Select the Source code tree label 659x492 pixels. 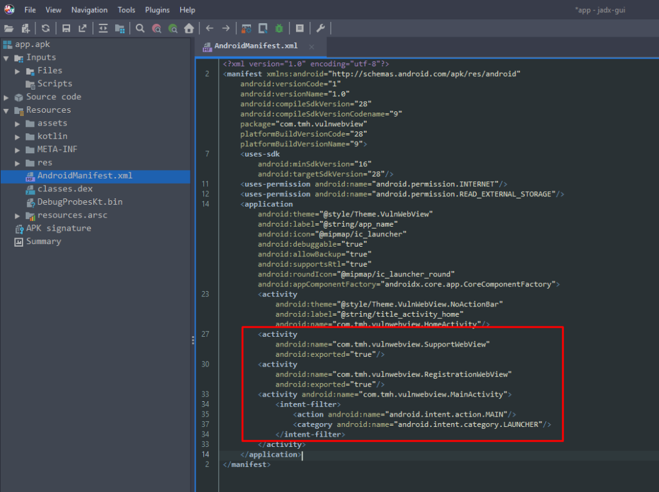tap(53, 97)
